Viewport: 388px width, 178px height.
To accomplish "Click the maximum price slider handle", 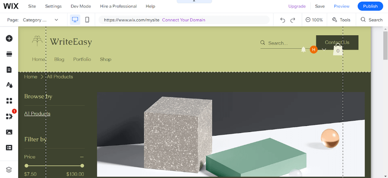I will [x=82, y=166].
